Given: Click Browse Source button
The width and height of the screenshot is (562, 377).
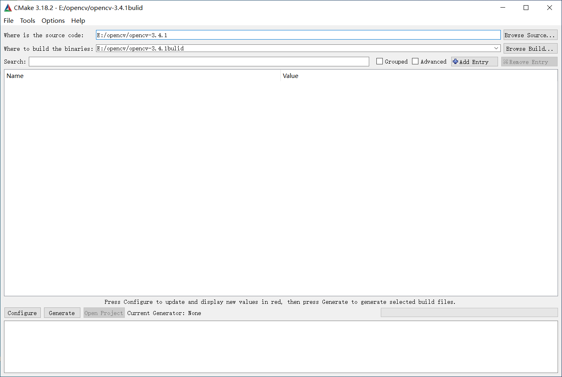Looking at the screenshot, I should (530, 35).
